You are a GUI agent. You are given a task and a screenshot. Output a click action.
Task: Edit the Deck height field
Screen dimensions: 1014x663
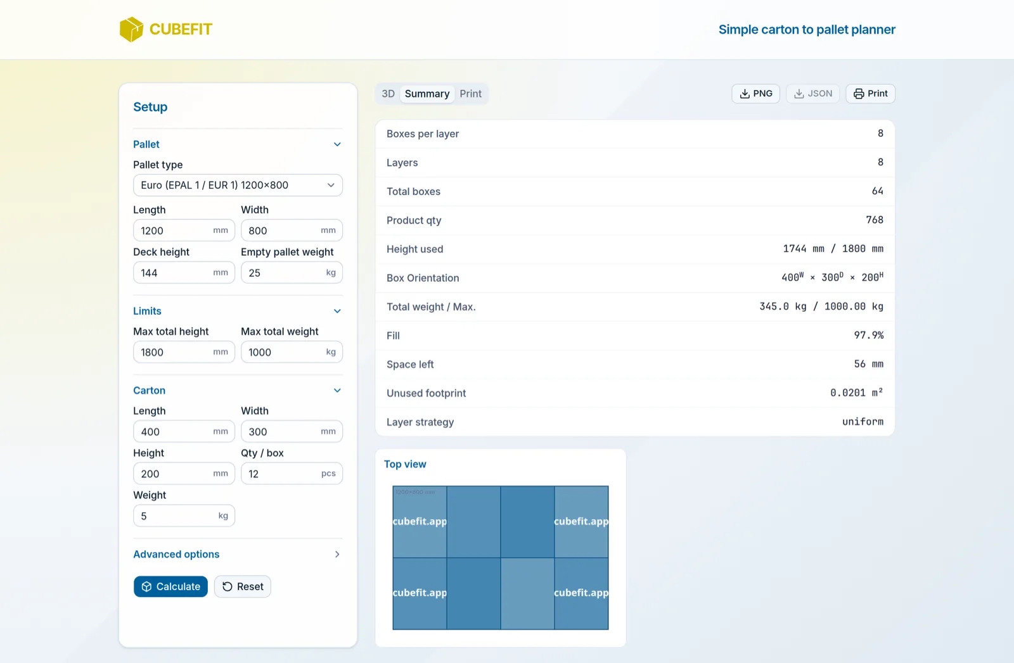tap(184, 273)
